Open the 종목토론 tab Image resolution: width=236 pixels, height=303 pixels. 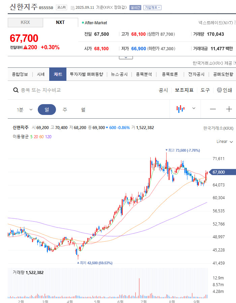click(170, 74)
